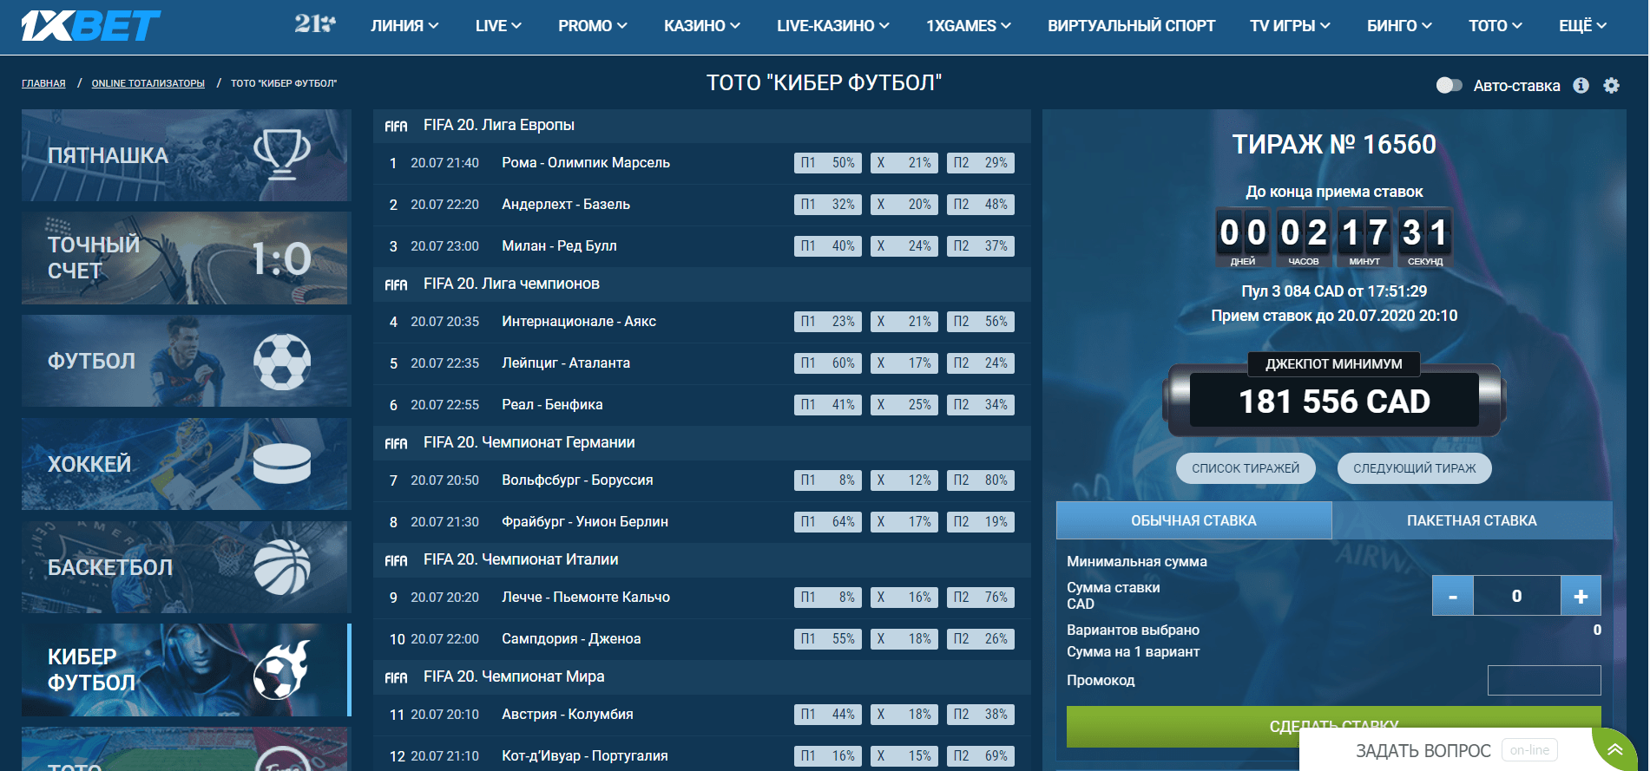Image resolution: width=1650 pixels, height=771 pixels.
Task: Click the hockey puck icon on Хоккей card
Action: tap(282, 464)
